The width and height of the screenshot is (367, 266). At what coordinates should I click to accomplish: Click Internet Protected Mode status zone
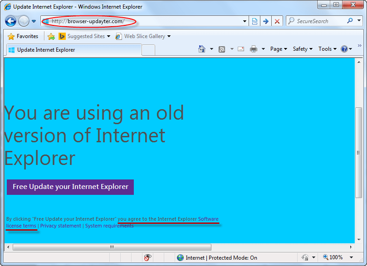pyautogui.click(x=217, y=257)
